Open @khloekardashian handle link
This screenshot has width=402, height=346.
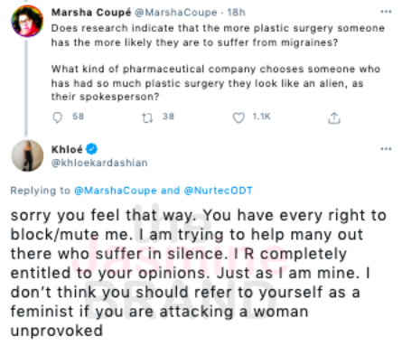coord(99,163)
